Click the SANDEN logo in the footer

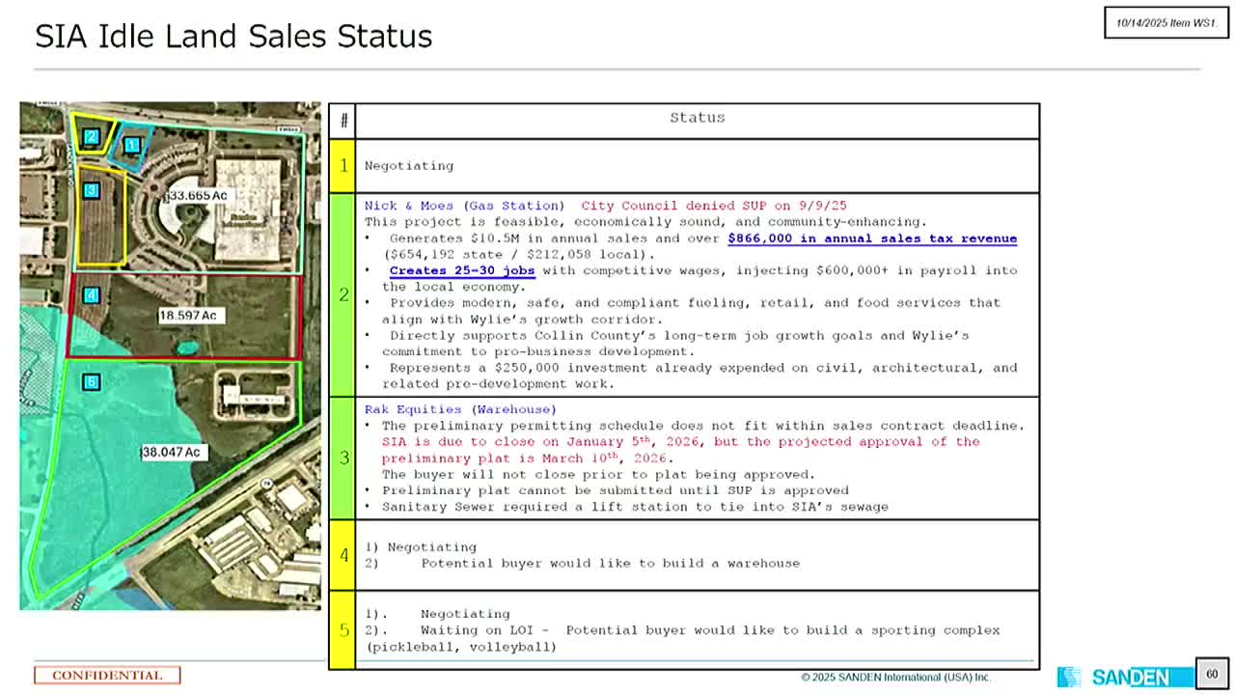[1125, 677]
